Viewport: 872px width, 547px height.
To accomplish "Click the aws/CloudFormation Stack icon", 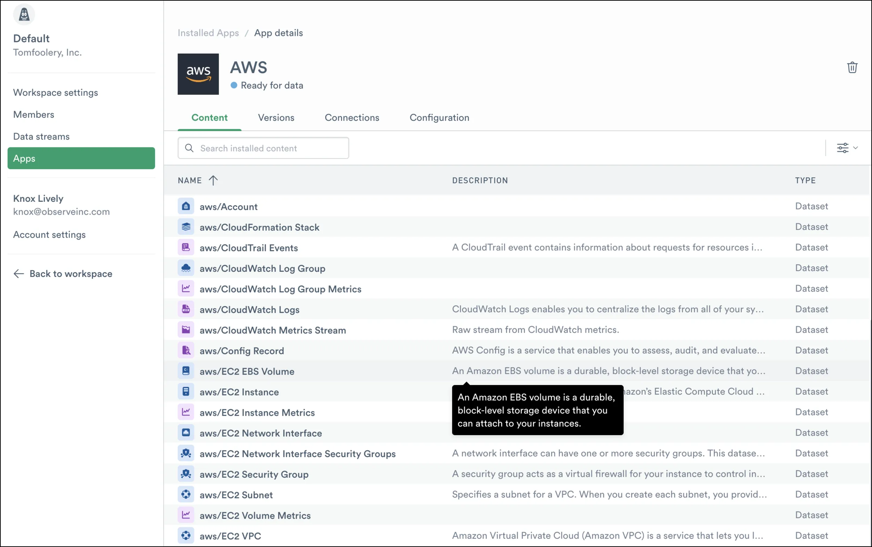I will point(186,227).
